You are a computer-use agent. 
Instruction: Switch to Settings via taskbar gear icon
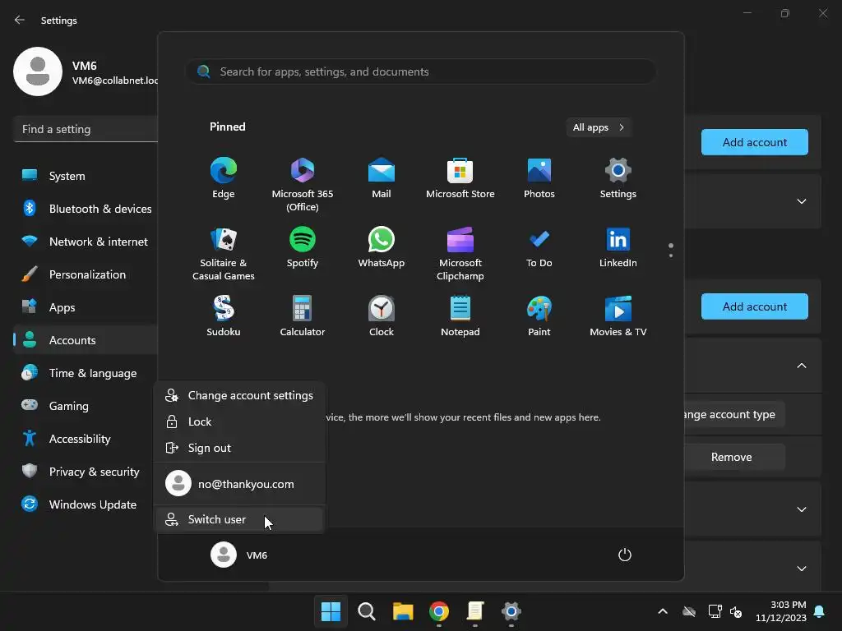(511, 611)
